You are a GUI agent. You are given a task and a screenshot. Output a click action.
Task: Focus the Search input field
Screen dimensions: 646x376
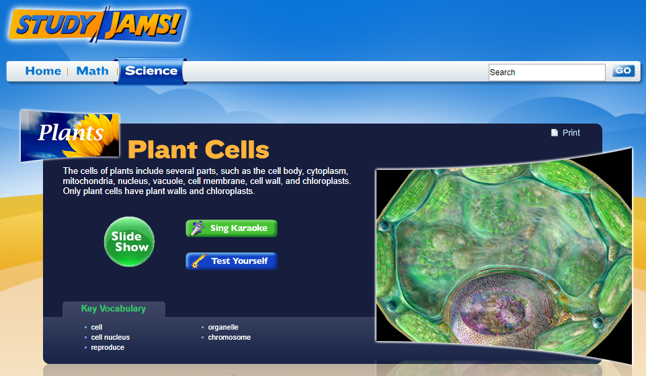tap(547, 73)
